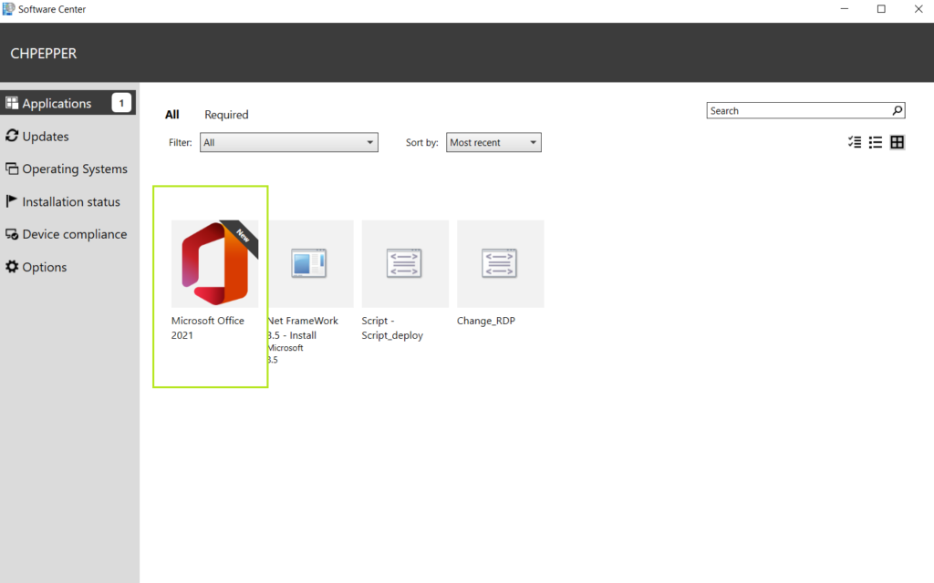The width and height of the screenshot is (934, 583).
Task: Click the Software Center title bar icon
Action: (x=8, y=9)
